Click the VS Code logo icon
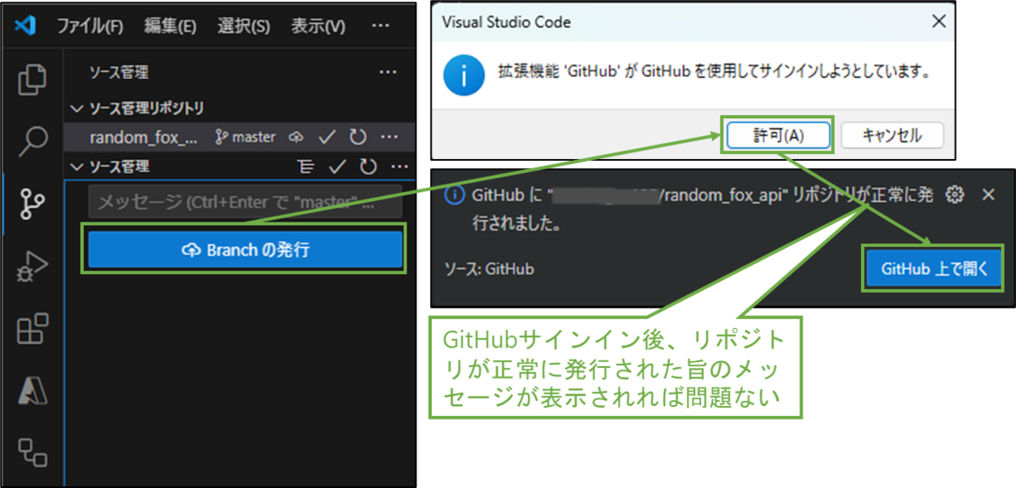This screenshot has width=1016, height=488. 25,26
